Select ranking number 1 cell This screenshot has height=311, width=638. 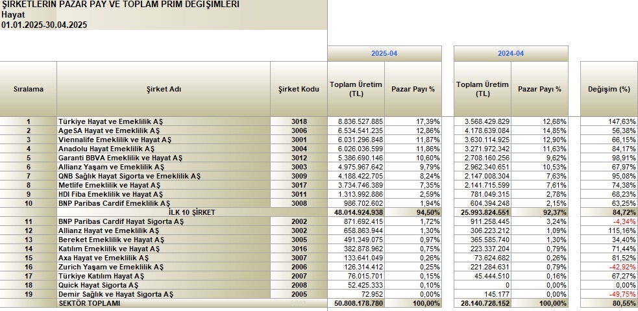[29, 121]
